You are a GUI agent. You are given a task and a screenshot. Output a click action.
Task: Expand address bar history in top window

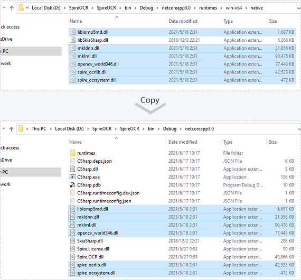(299, 8)
